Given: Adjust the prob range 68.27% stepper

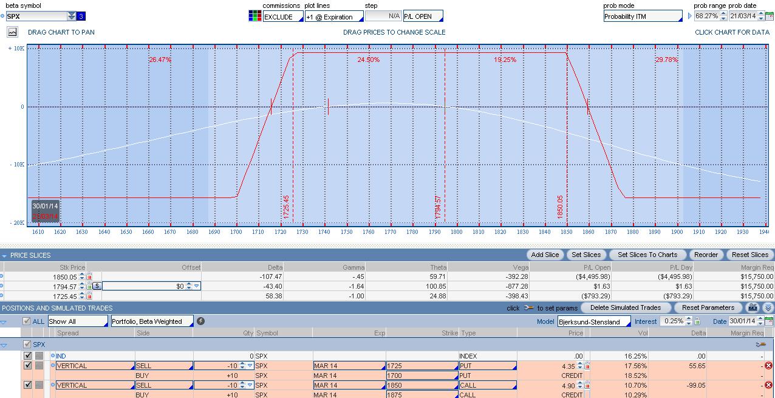Looking at the screenshot, I should pyautogui.click(x=724, y=16).
